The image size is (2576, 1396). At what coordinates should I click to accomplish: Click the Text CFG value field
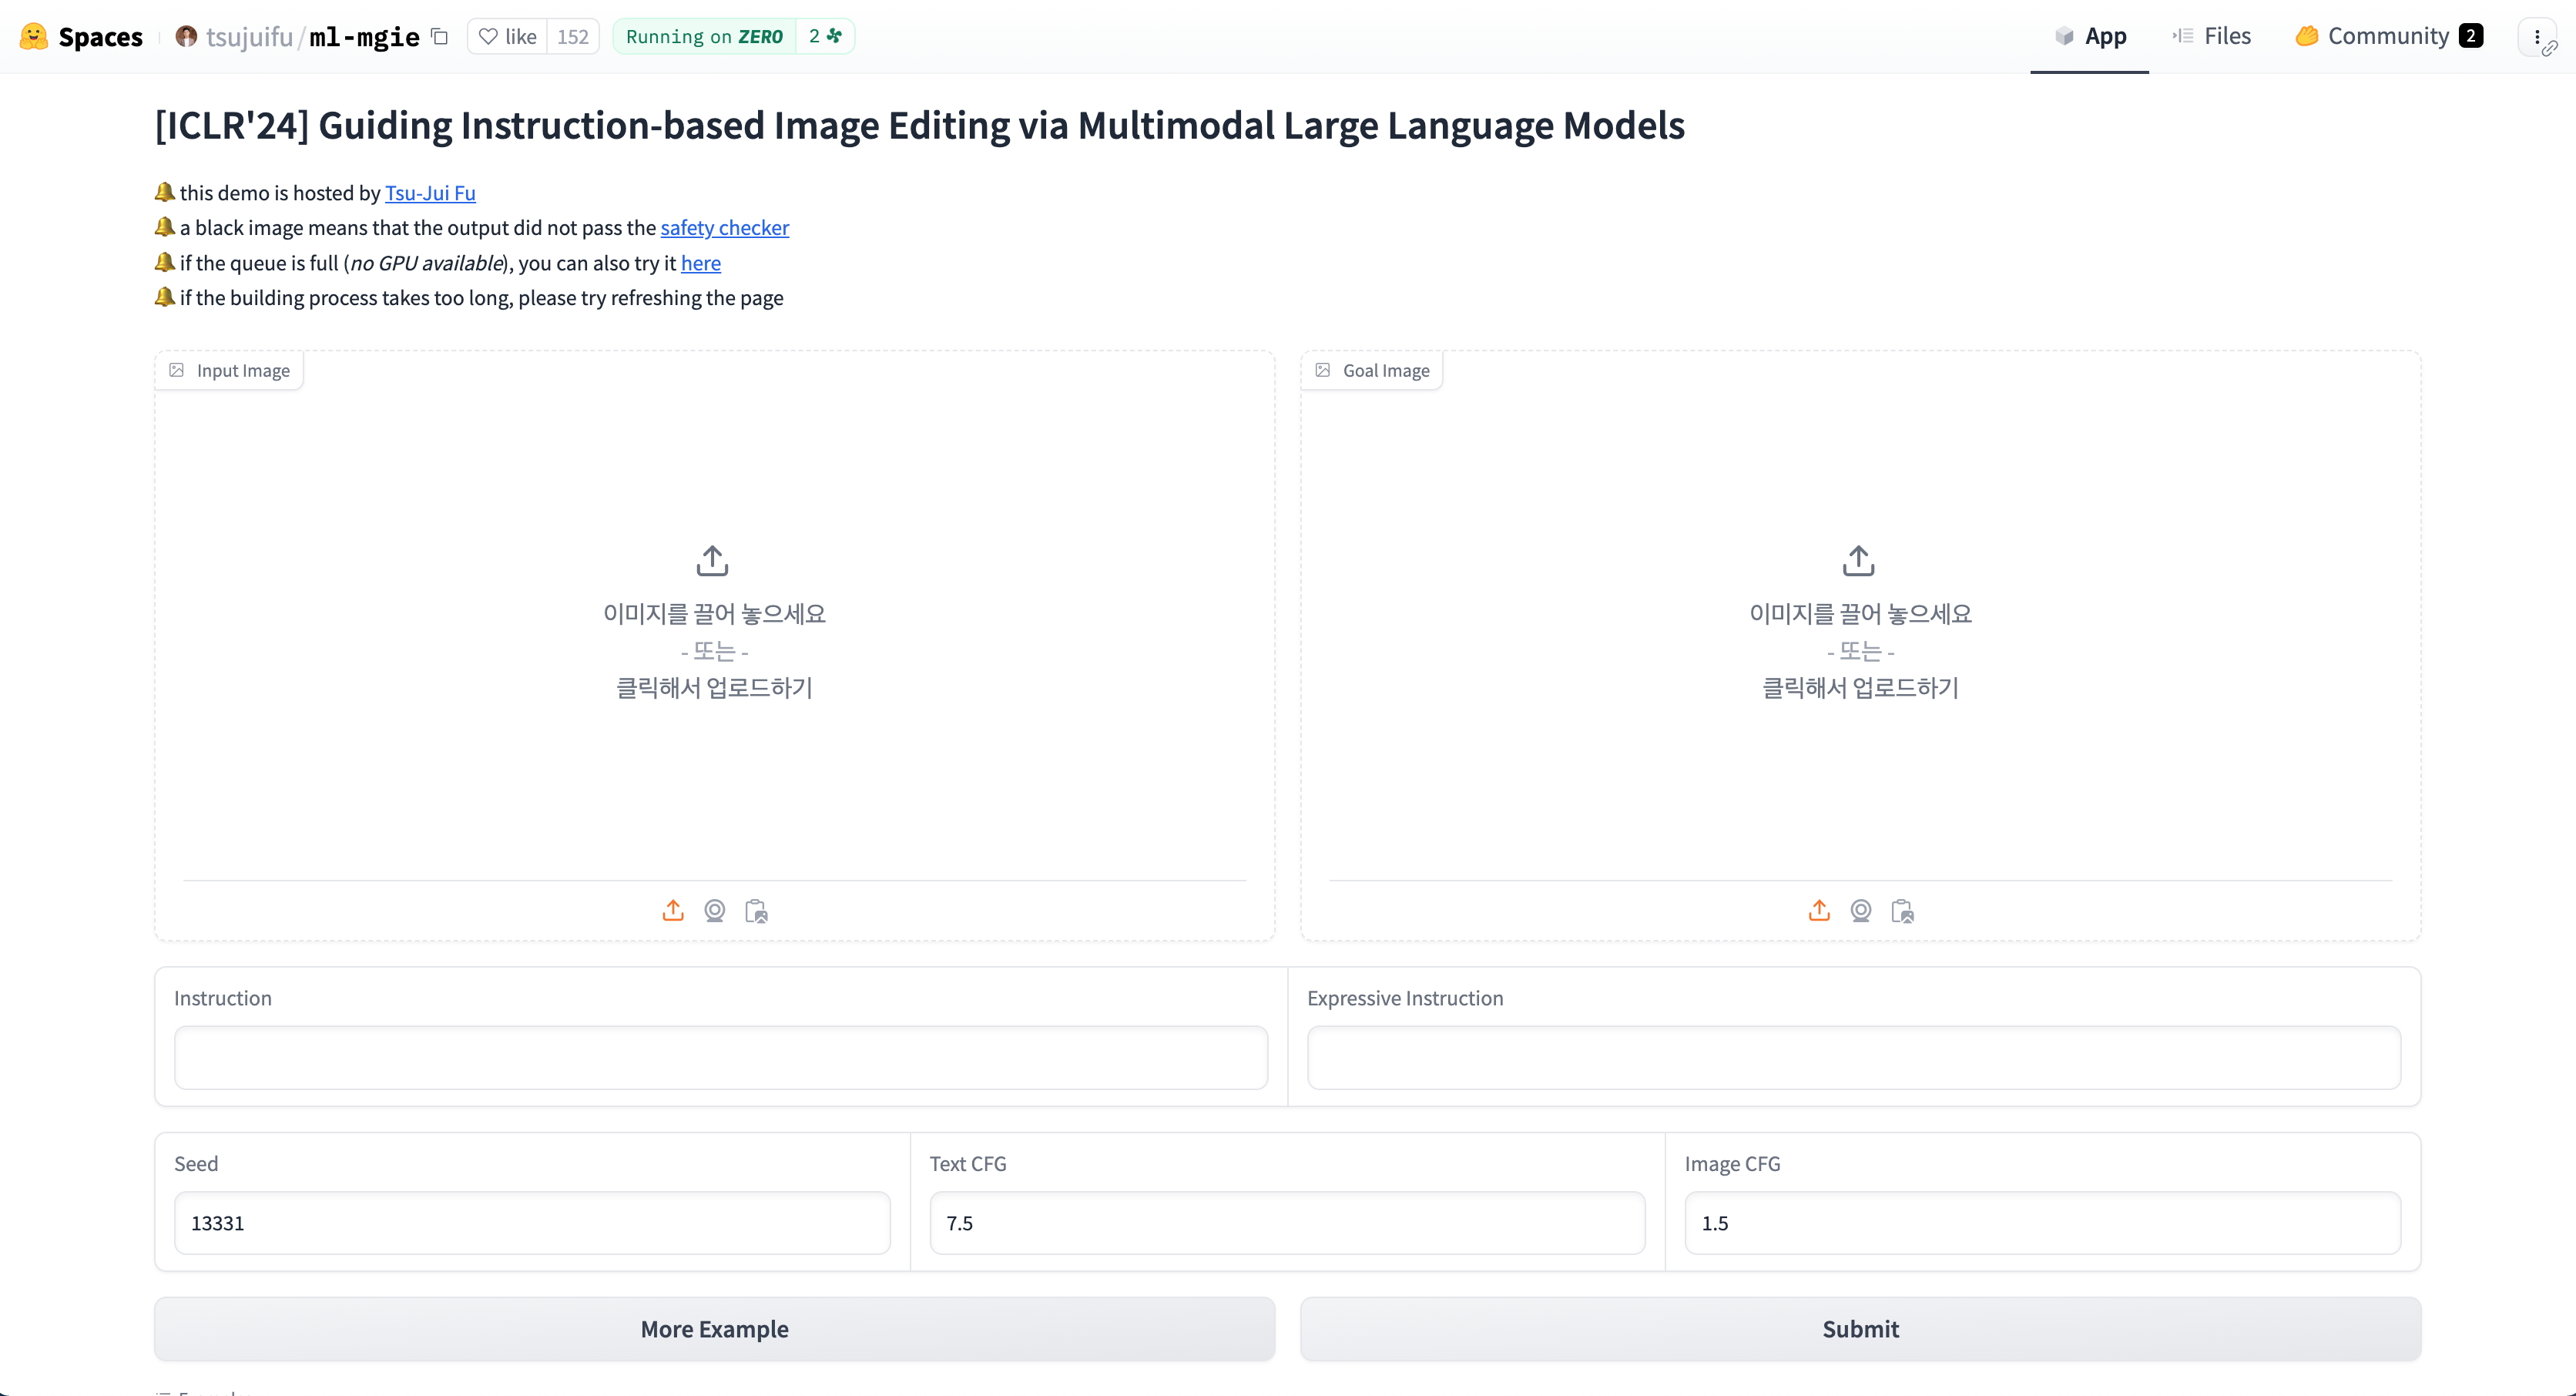point(1287,1223)
